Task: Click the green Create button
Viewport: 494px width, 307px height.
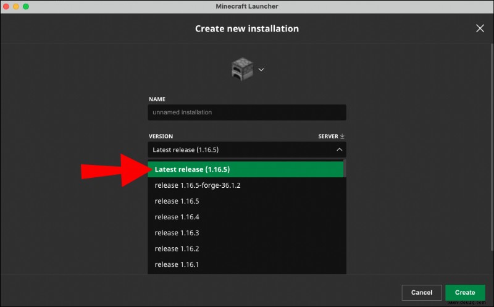Action: [465, 293]
